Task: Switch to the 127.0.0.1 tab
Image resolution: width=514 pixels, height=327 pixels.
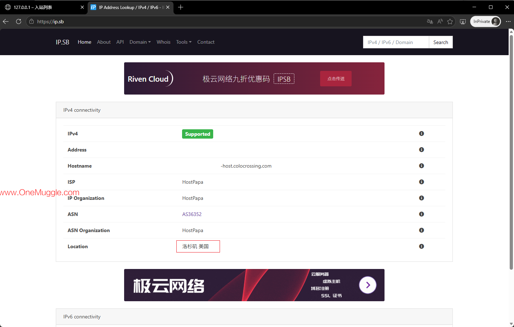Action: click(44, 7)
